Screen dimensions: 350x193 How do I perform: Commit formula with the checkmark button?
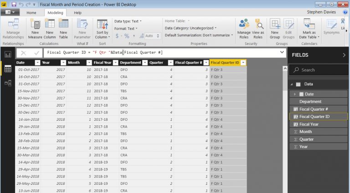point(36,53)
